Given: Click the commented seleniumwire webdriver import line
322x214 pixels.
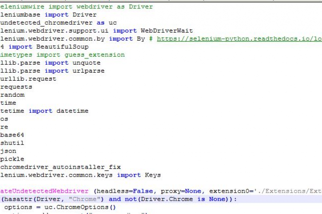Looking at the screenshot, I should click(76, 7).
